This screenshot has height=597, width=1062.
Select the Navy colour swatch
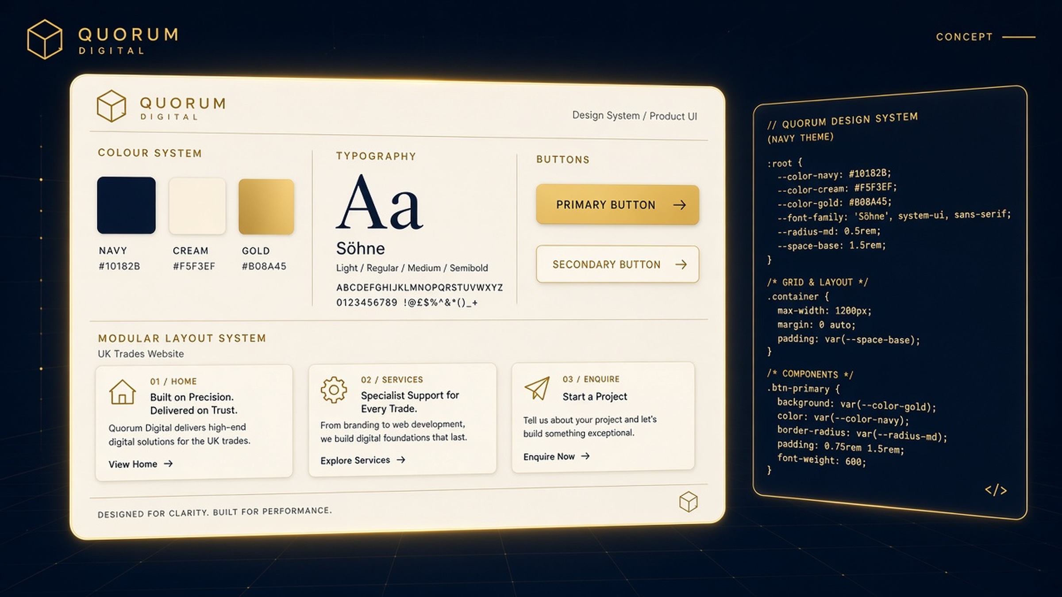click(x=127, y=205)
